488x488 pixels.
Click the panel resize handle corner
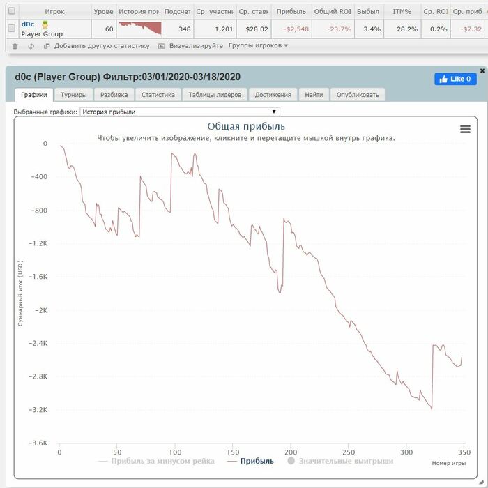[x=482, y=482]
